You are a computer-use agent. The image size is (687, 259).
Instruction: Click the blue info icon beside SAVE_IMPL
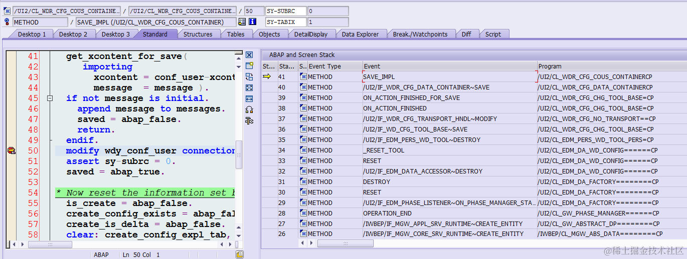coord(253,22)
